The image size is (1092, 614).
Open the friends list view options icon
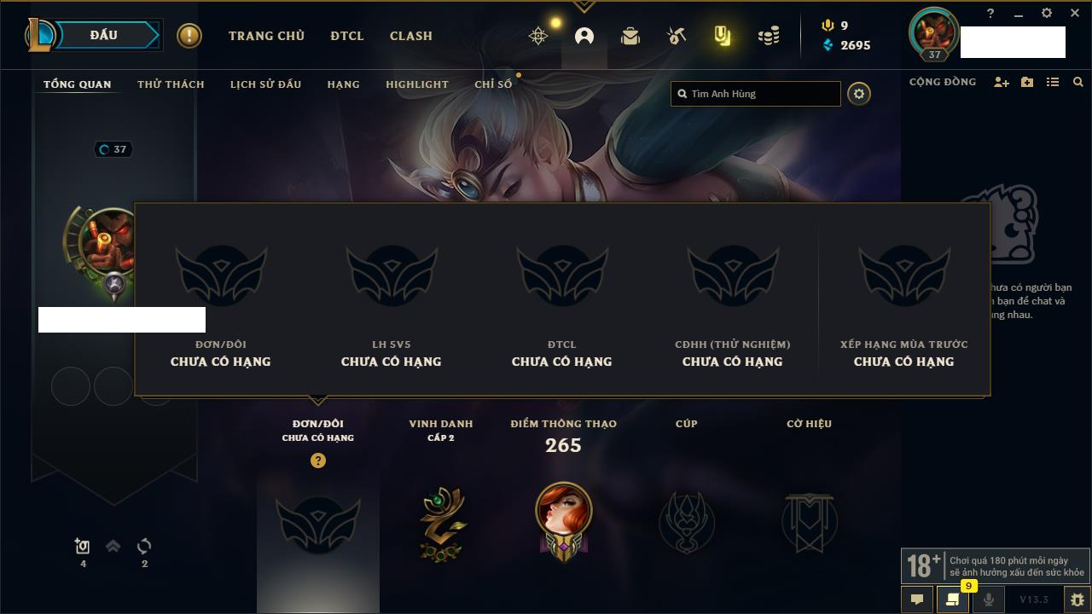click(1053, 82)
